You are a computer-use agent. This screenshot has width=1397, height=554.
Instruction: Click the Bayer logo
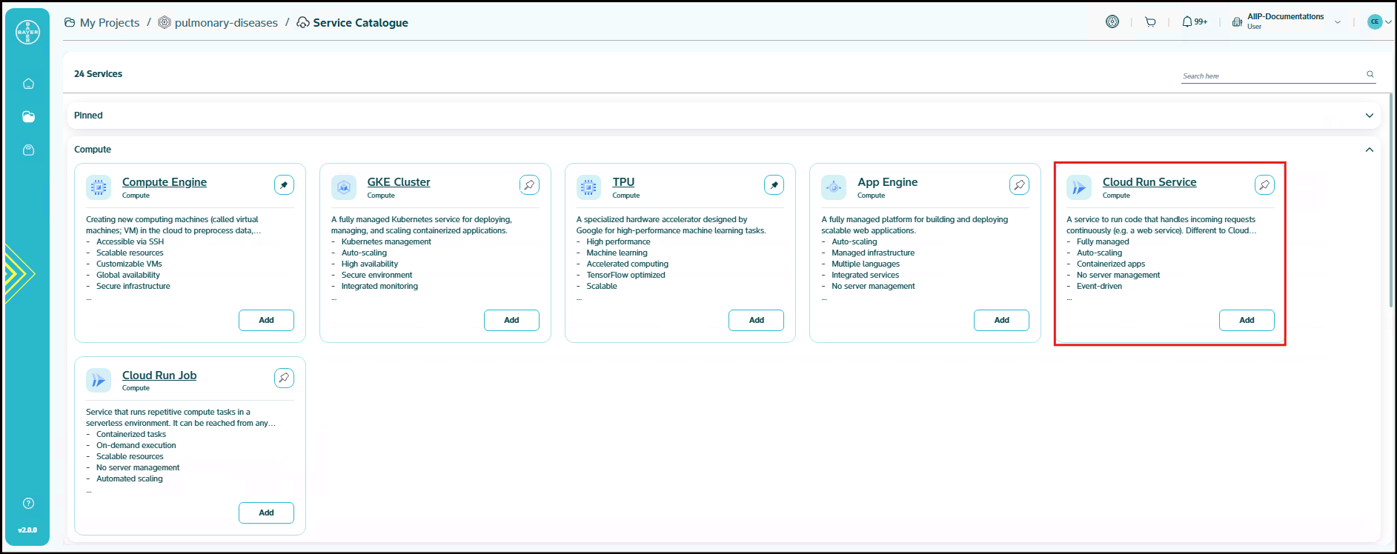pyautogui.click(x=28, y=32)
